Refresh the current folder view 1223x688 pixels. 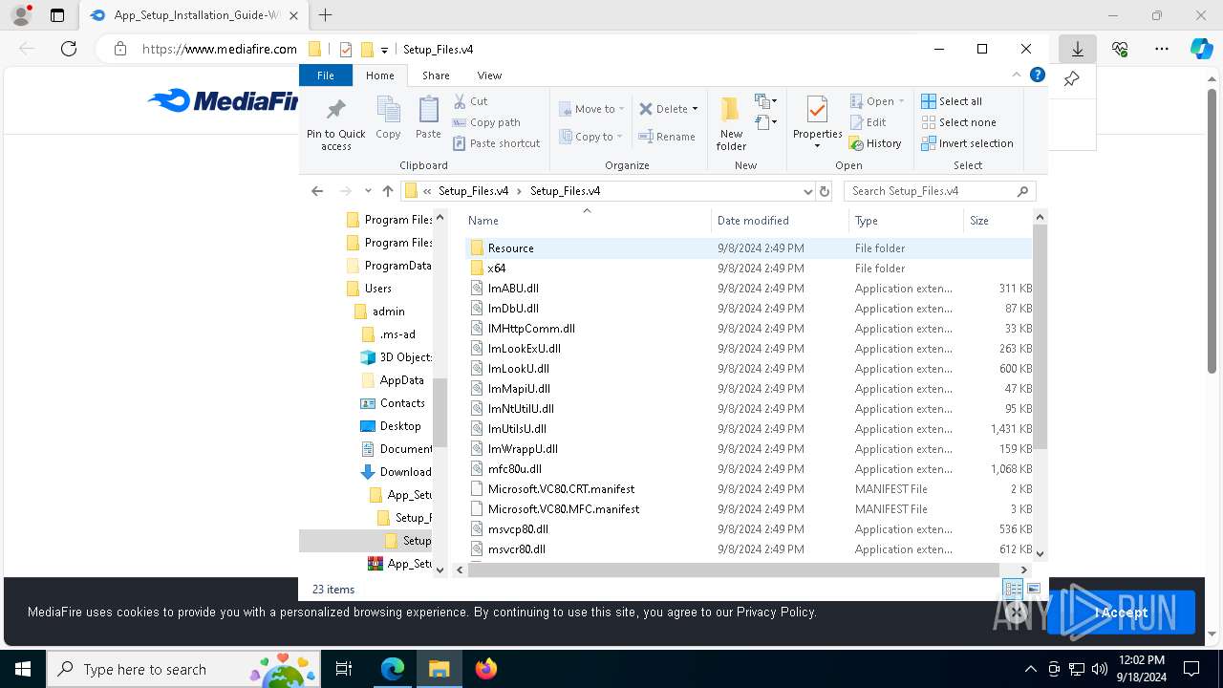pos(825,191)
